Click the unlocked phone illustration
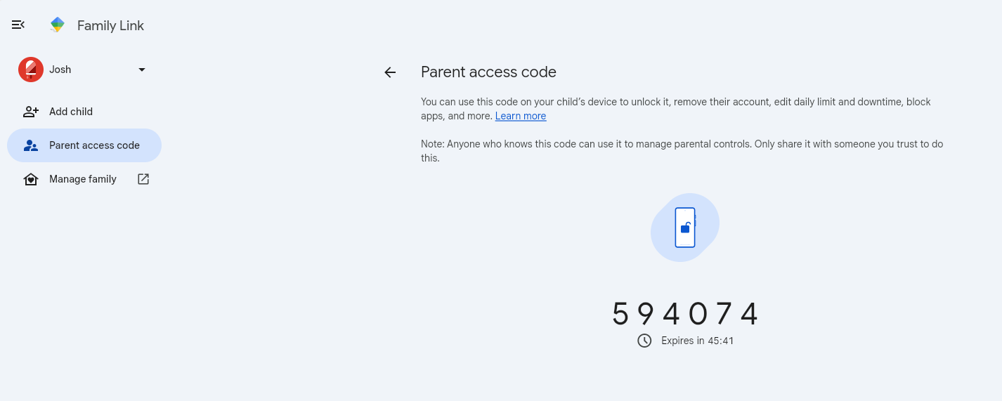 pos(685,228)
